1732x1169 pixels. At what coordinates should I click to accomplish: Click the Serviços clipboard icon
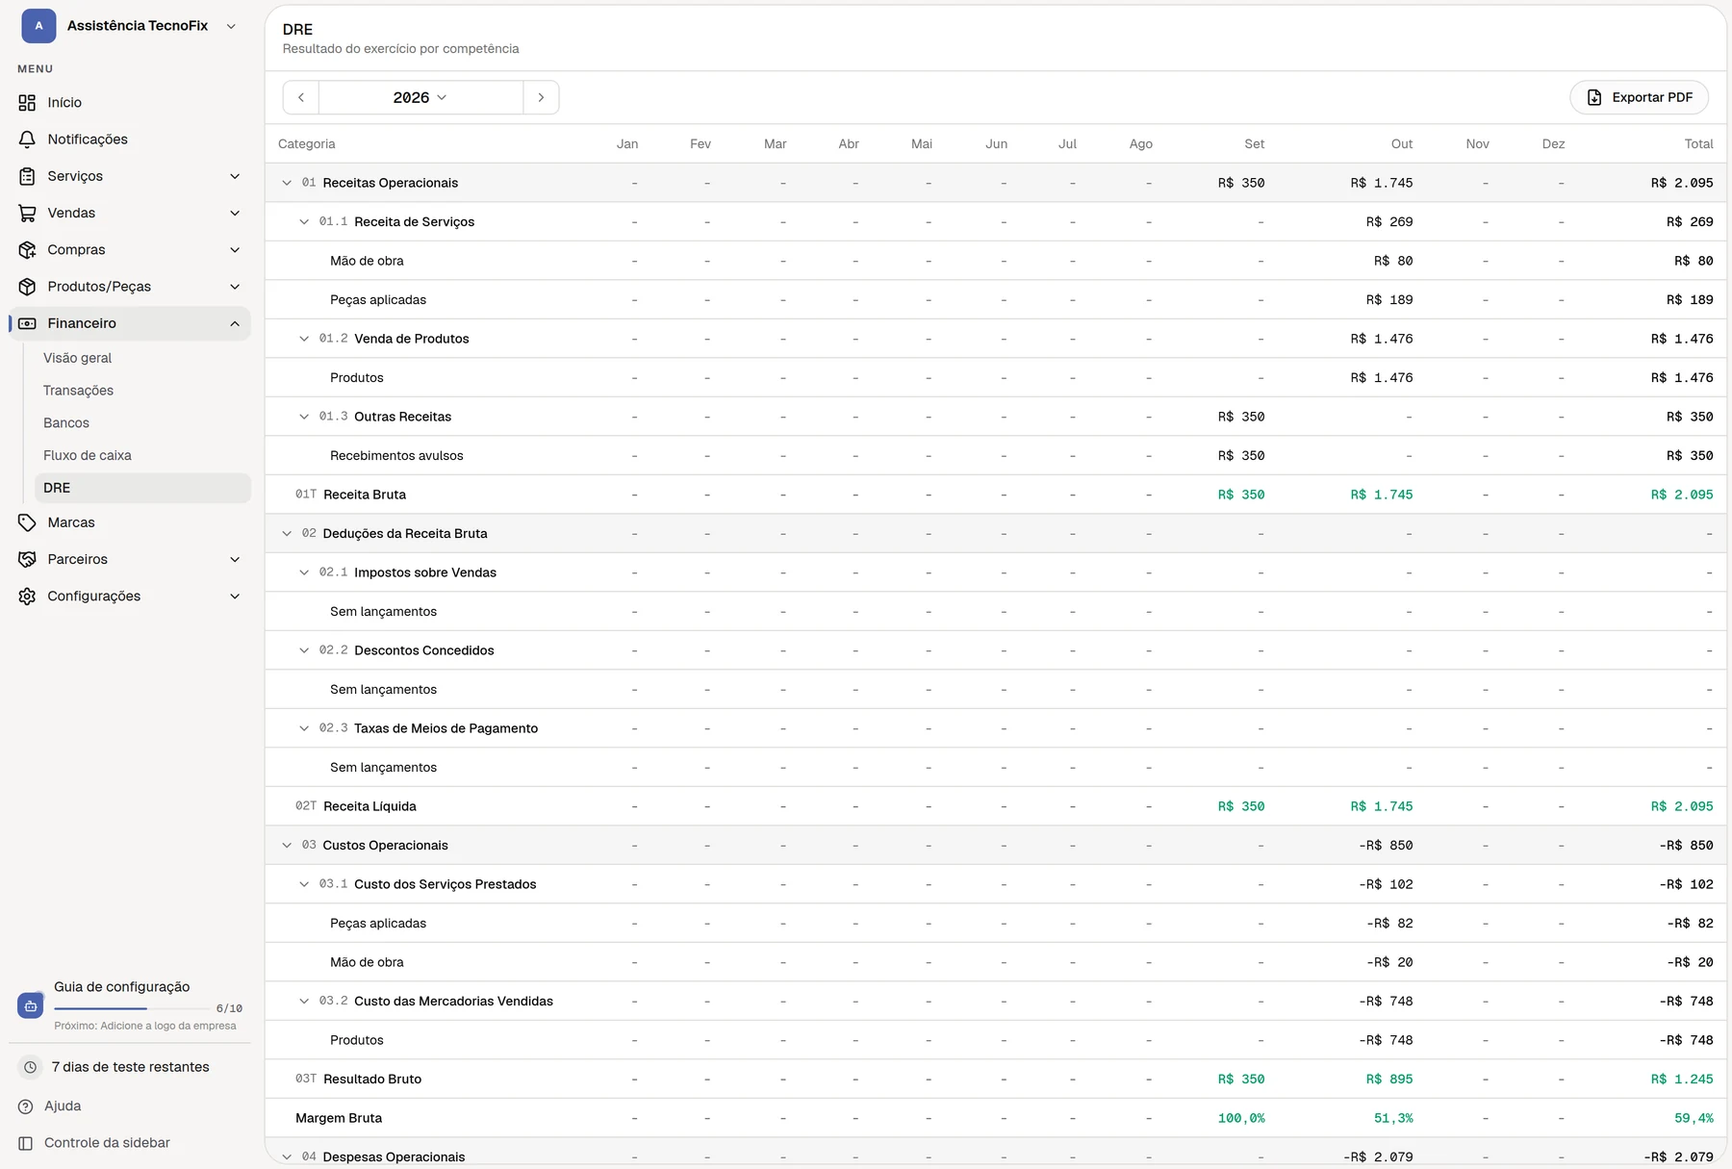(27, 176)
